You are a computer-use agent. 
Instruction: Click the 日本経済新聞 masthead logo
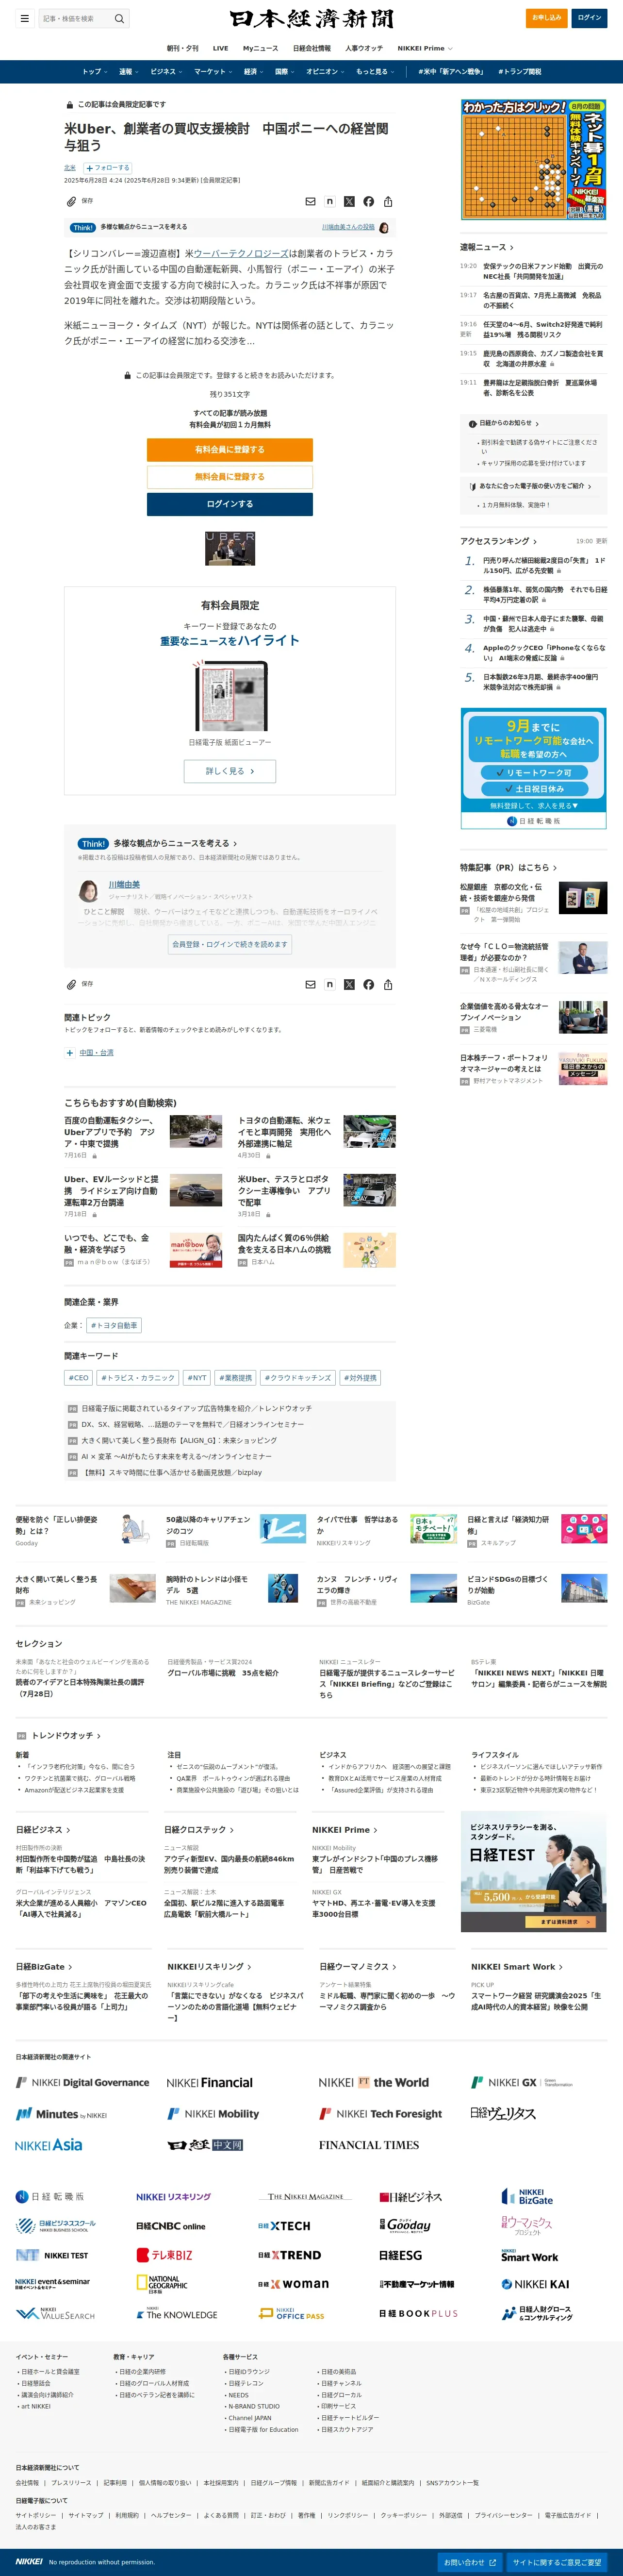point(311,18)
